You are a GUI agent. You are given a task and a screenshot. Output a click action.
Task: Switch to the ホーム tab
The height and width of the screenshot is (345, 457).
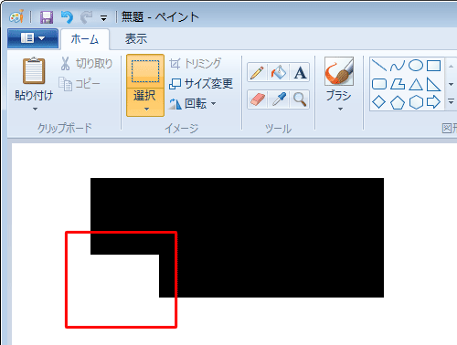tap(85, 39)
